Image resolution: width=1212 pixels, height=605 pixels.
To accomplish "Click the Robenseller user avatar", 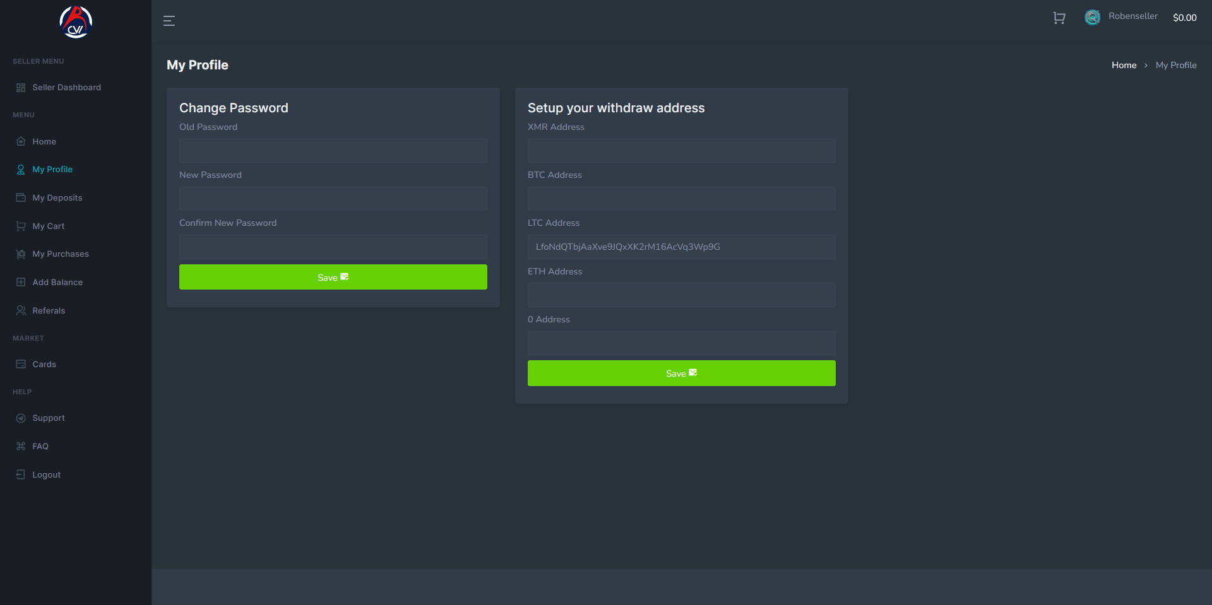I will pyautogui.click(x=1093, y=17).
